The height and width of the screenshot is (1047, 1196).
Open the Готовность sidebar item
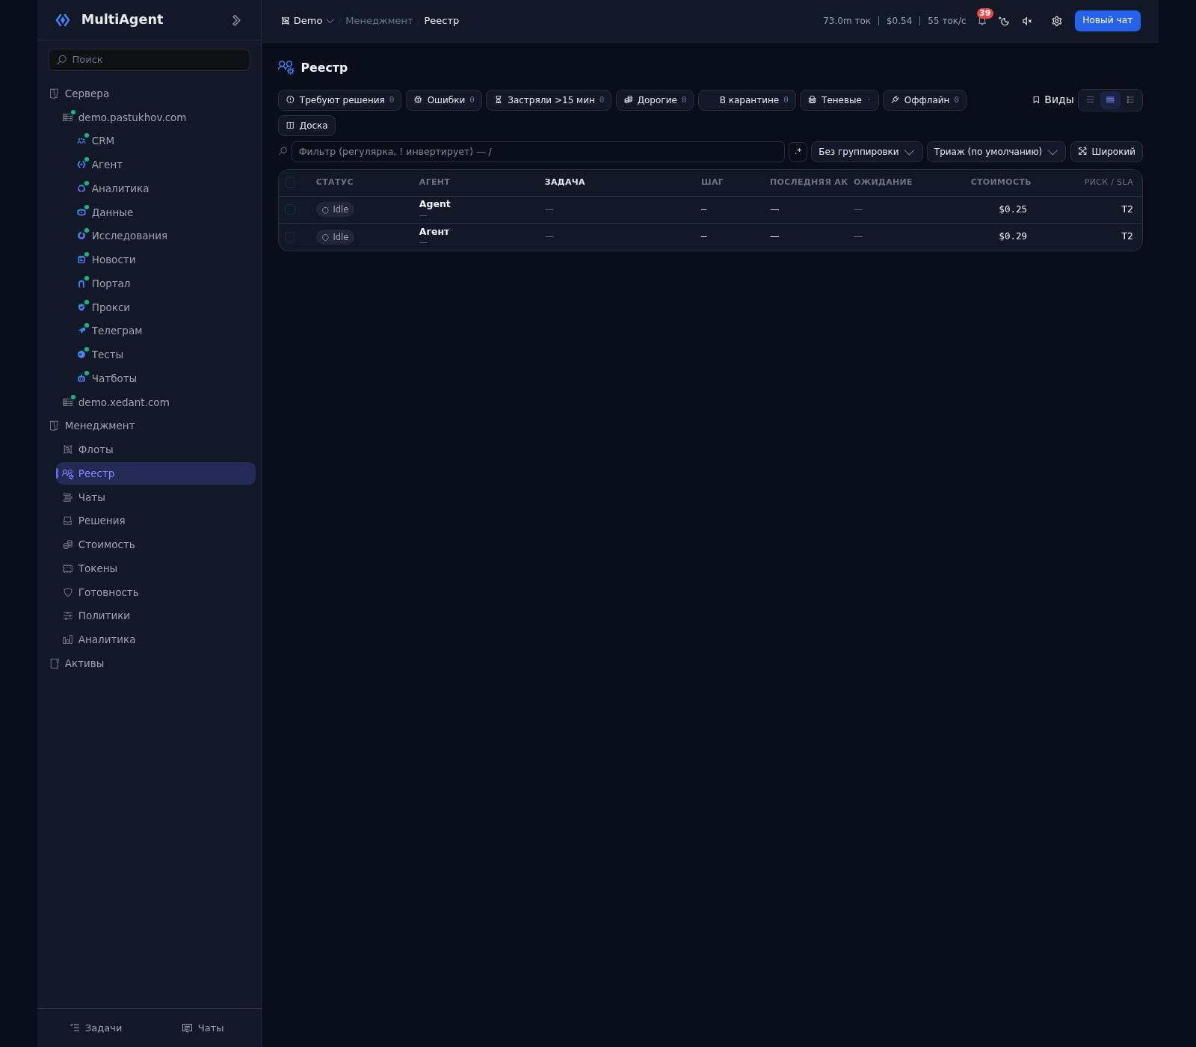click(x=155, y=592)
